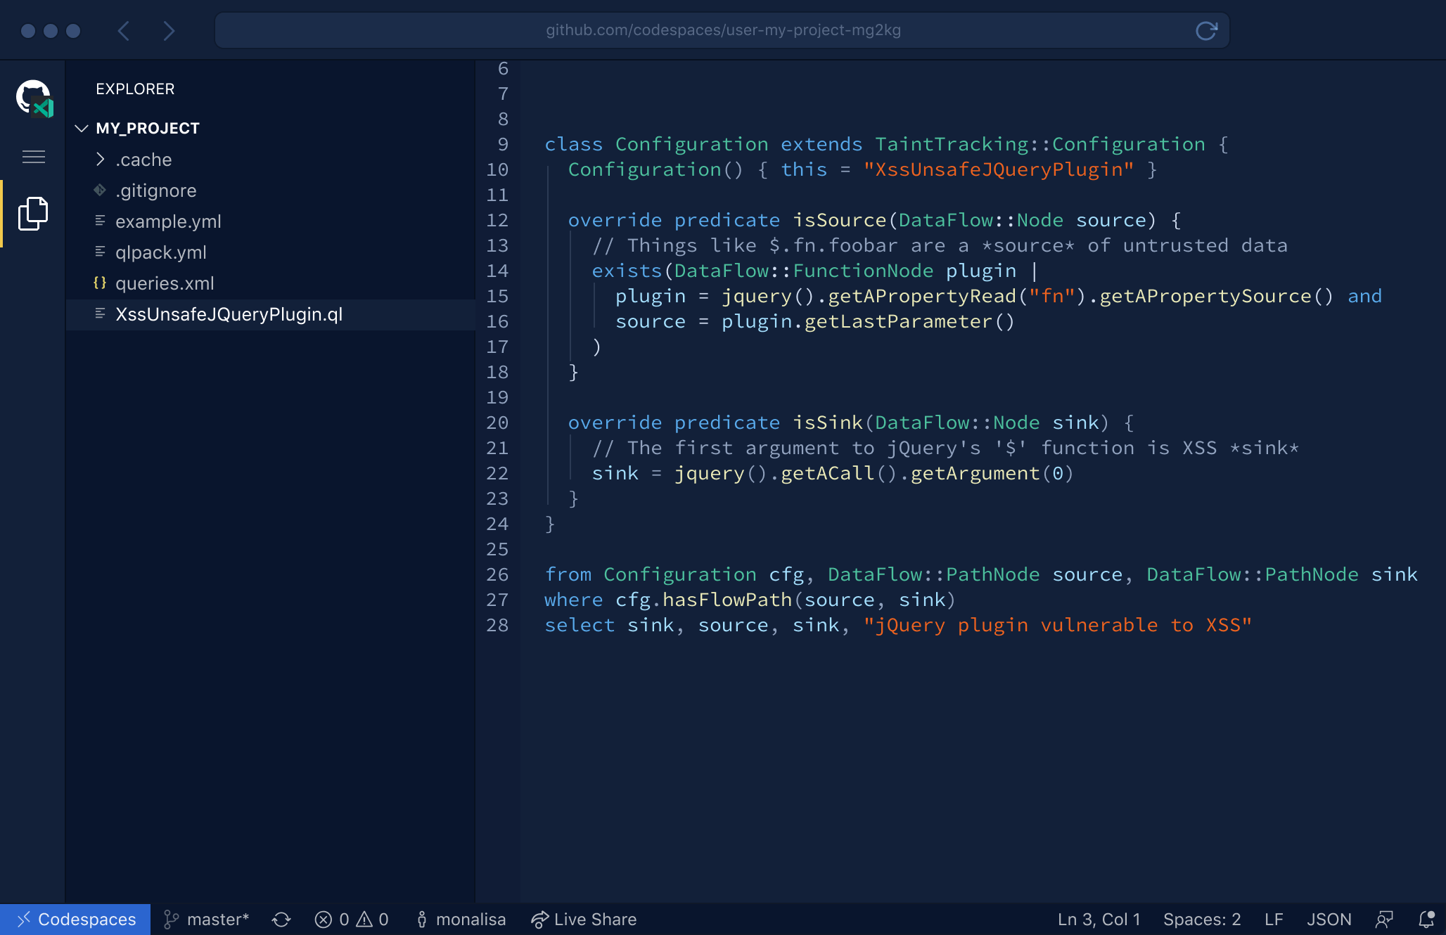Expand the .cache folder
This screenshot has height=935, width=1446.
pos(101,160)
